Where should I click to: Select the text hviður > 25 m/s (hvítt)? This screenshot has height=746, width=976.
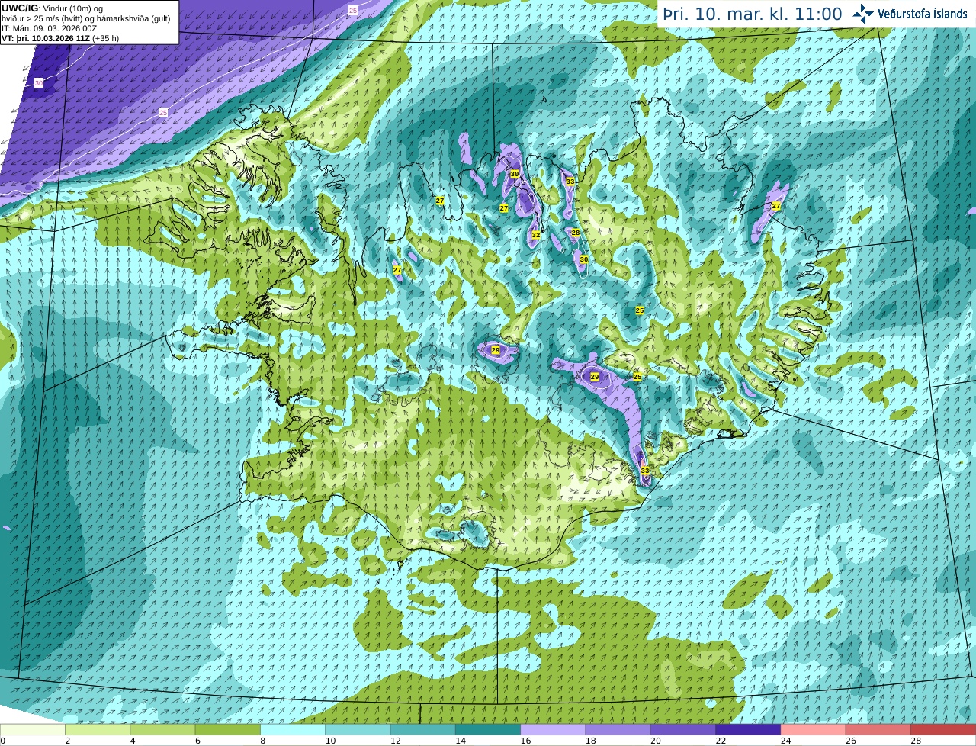tap(43, 18)
